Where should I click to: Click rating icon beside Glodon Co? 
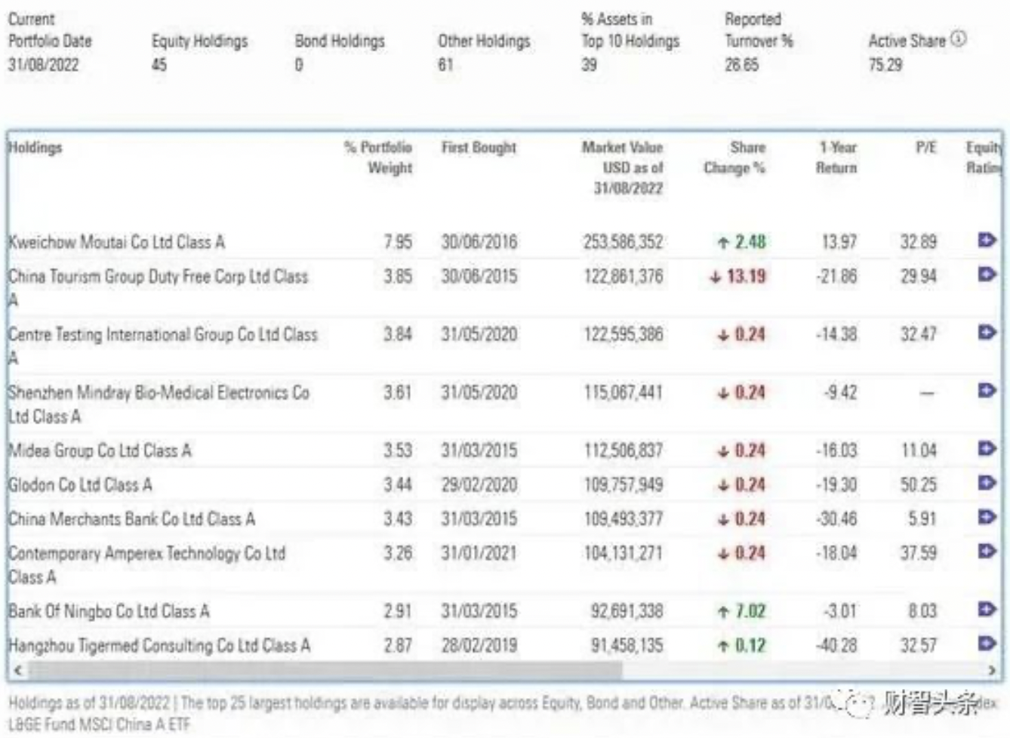(986, 483)
